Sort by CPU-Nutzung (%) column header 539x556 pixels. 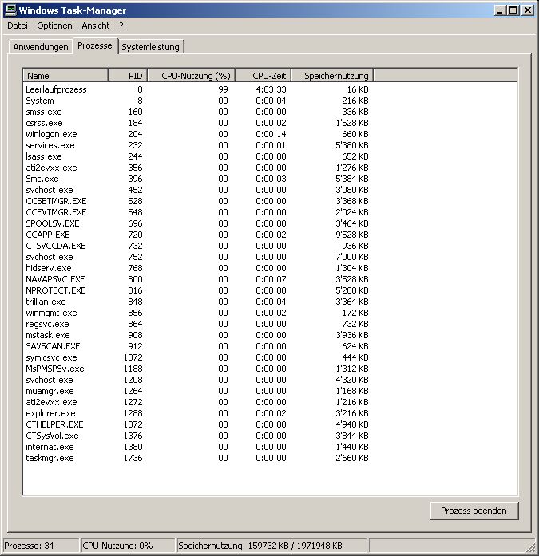(191, 76)
